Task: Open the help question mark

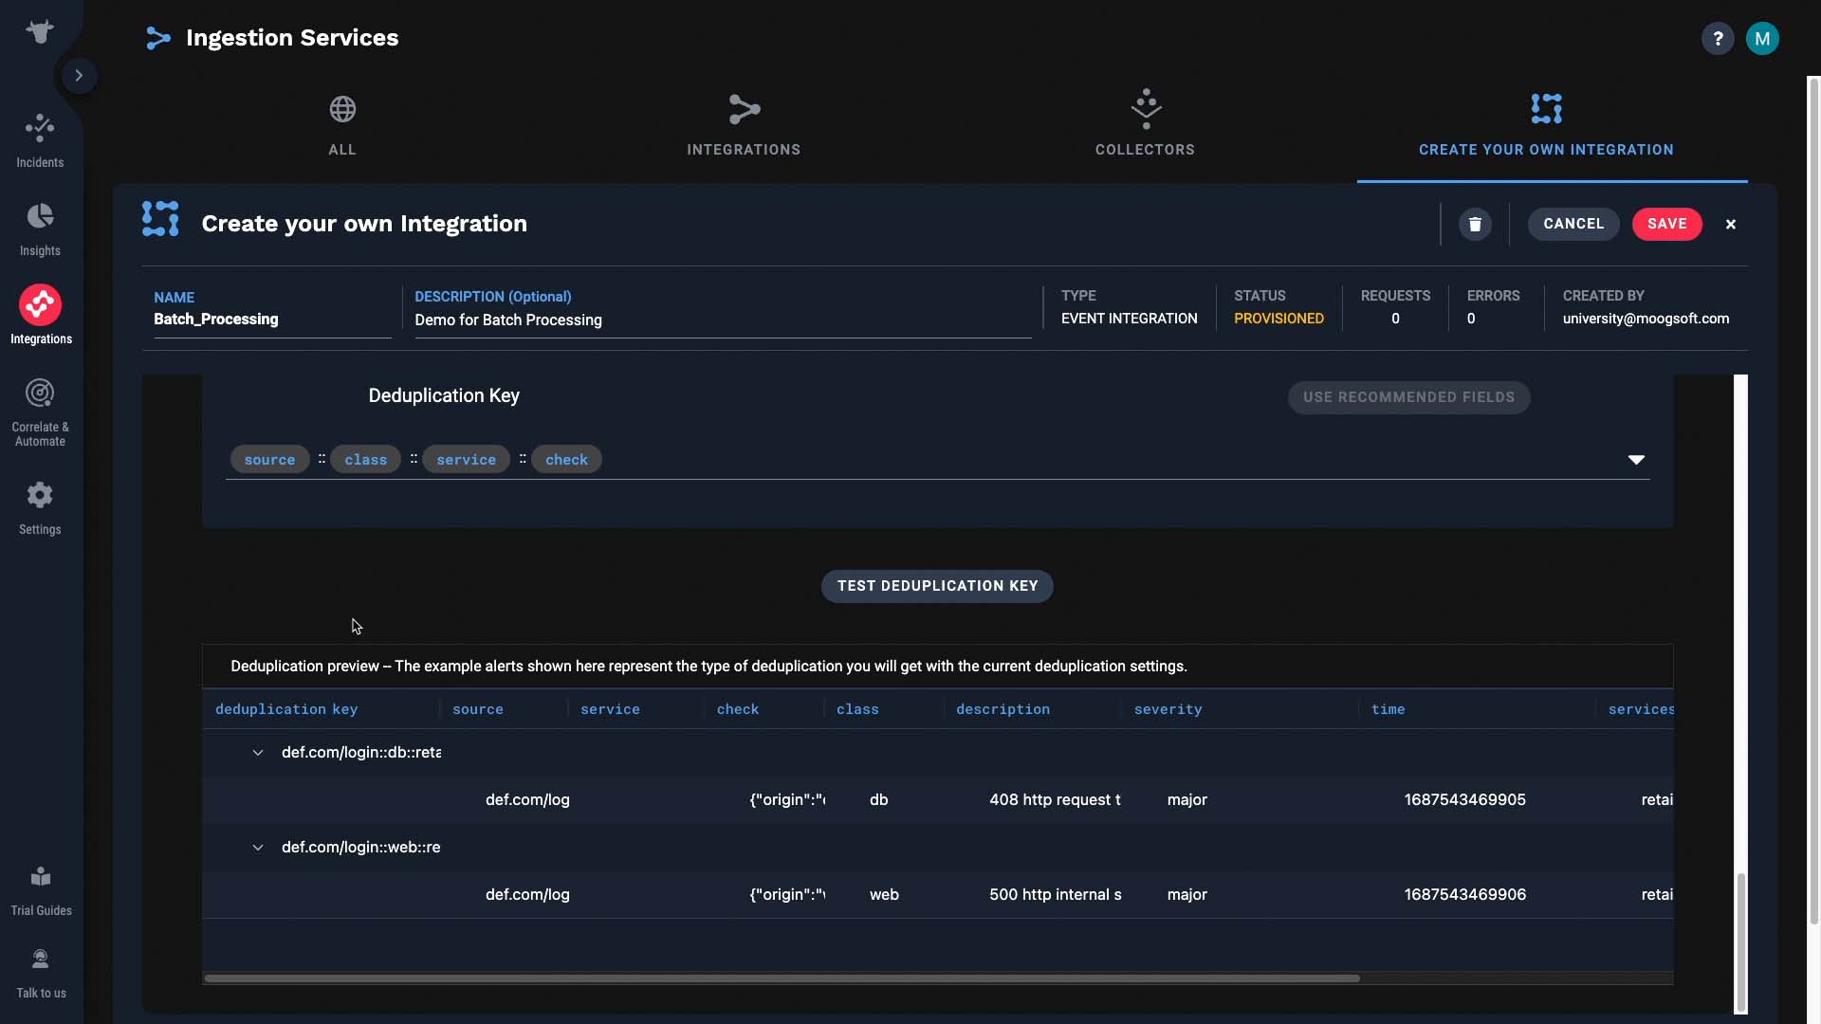Action: click(x=1718, y=39)
